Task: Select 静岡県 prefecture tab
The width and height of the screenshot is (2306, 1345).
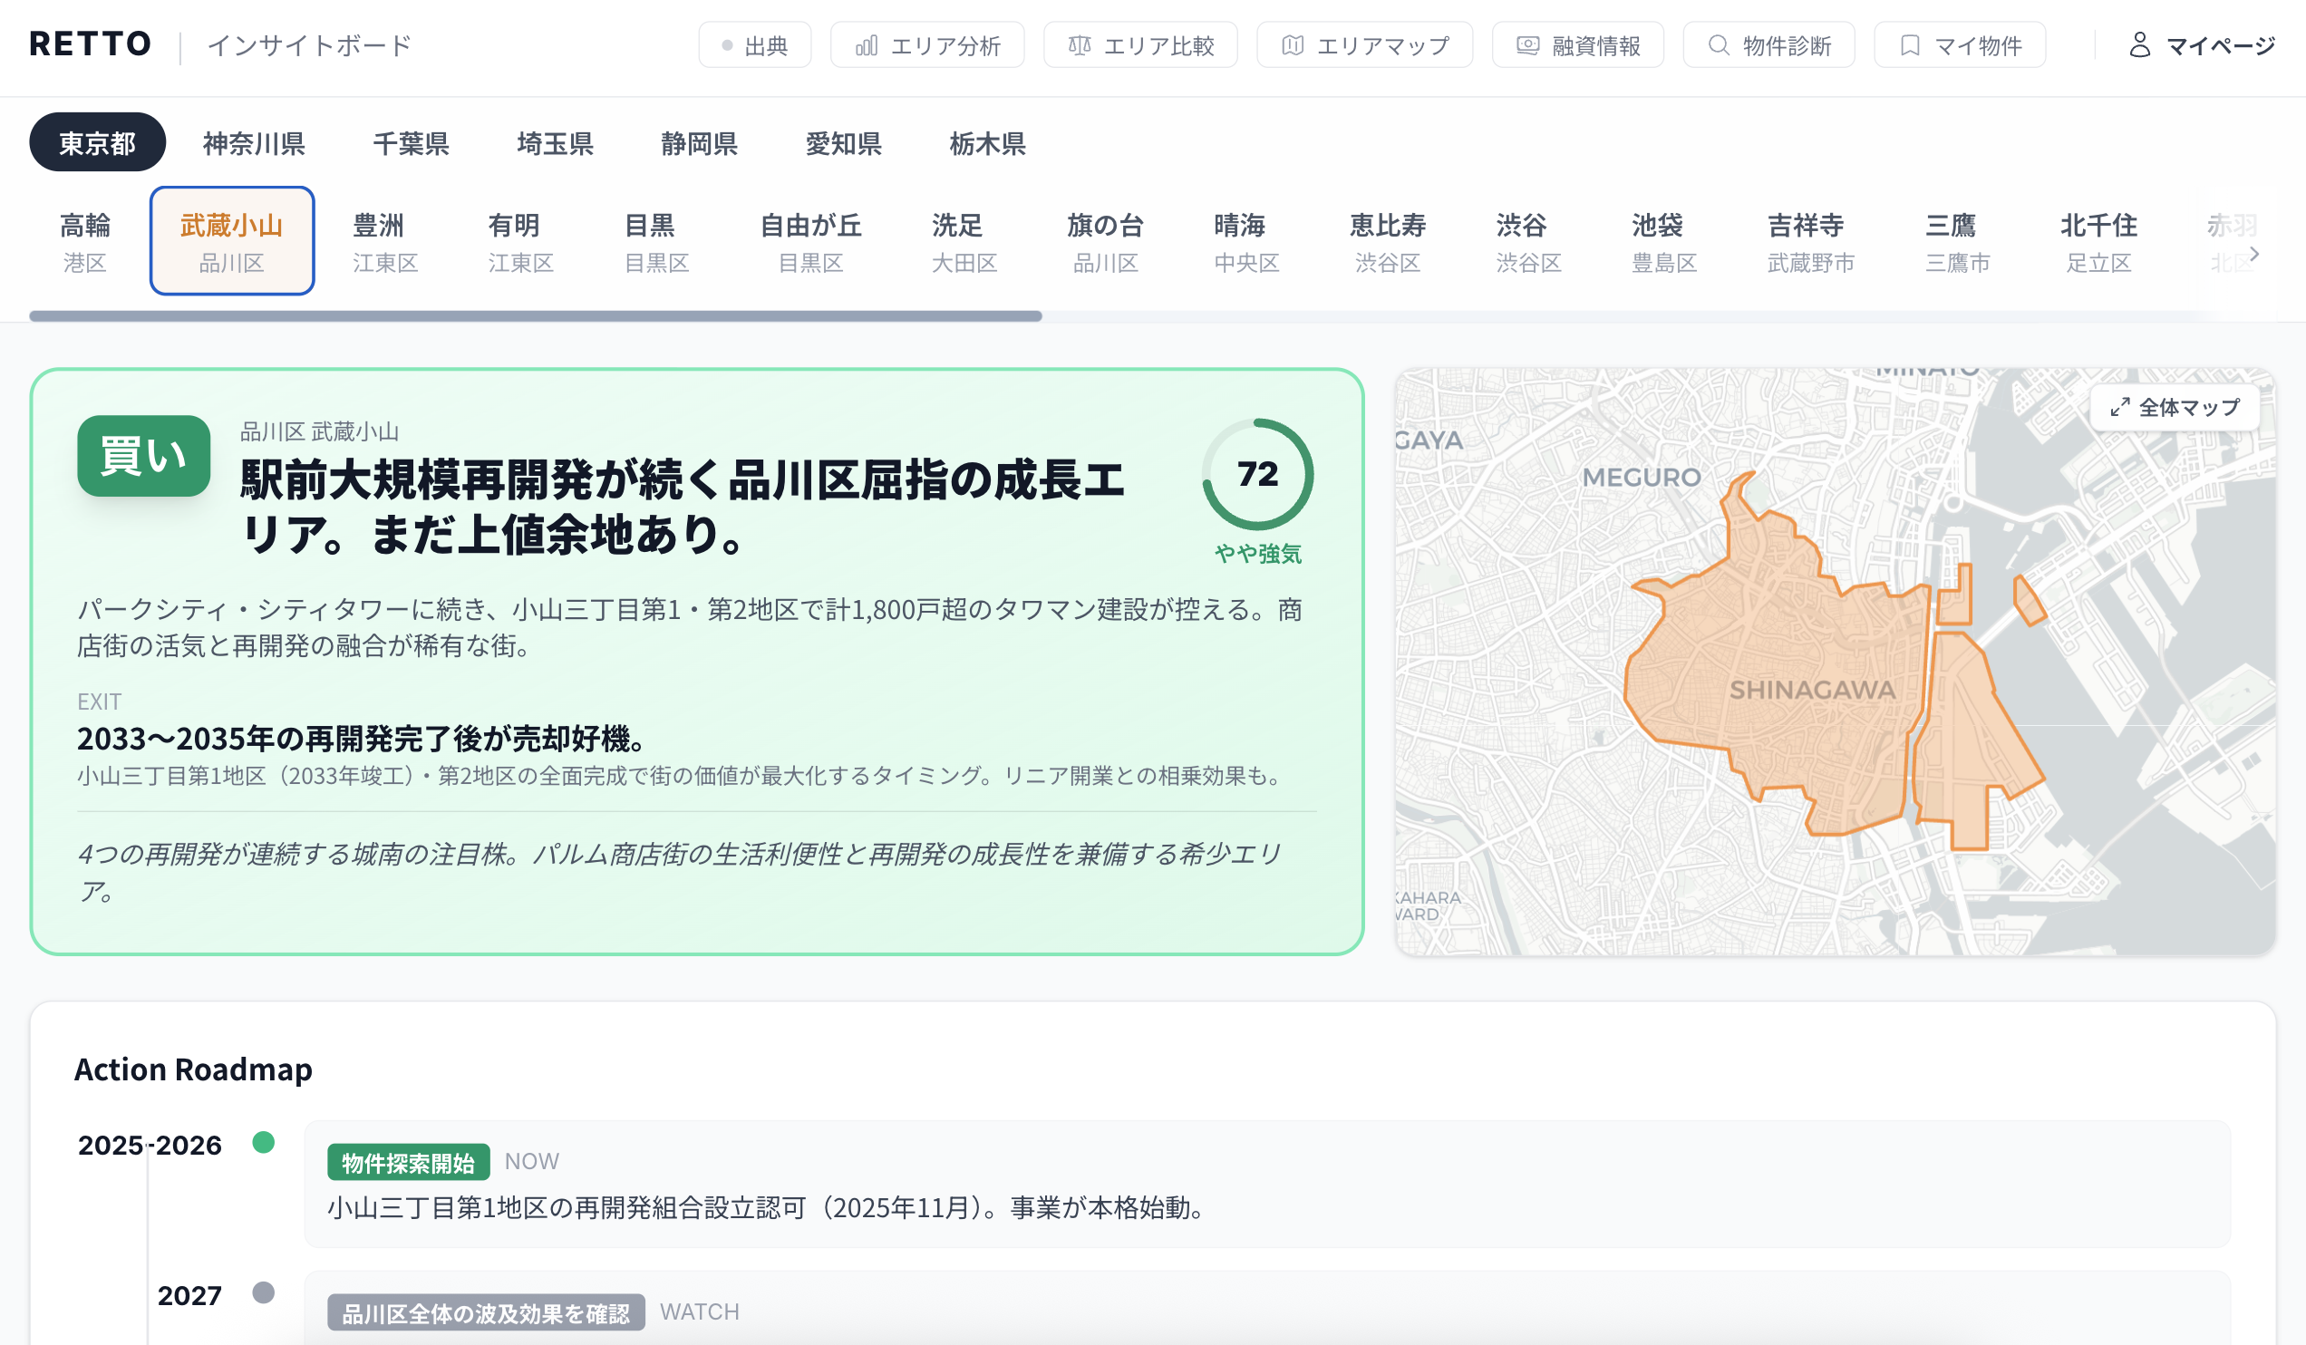Action: (699, 142)
